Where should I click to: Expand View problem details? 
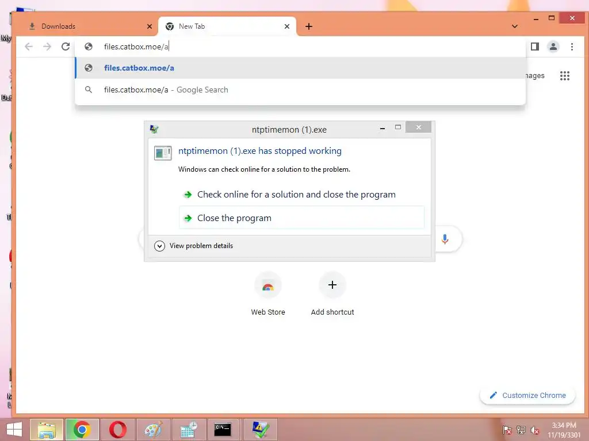[194, 246]
